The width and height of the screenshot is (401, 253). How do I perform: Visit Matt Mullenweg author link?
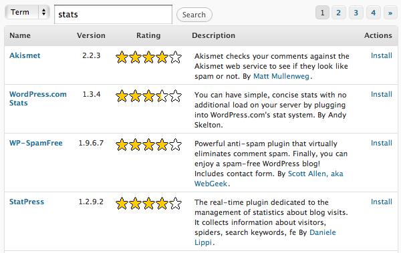[281, 76]
